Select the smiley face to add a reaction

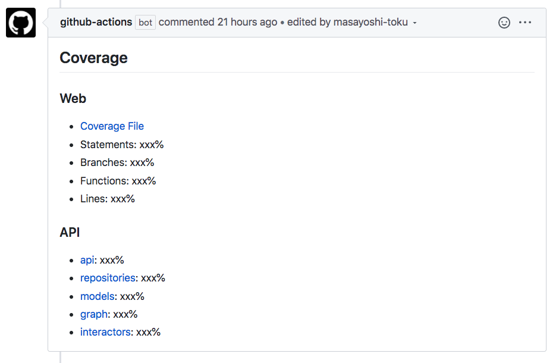pos(504,23)
